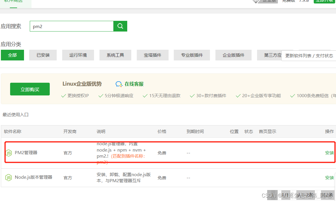Focus the pm2 search input field
The image size is (336, 201).
72,26
